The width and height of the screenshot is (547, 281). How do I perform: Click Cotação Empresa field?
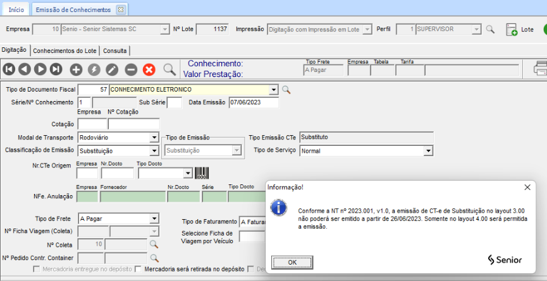[x=92, y=124]
